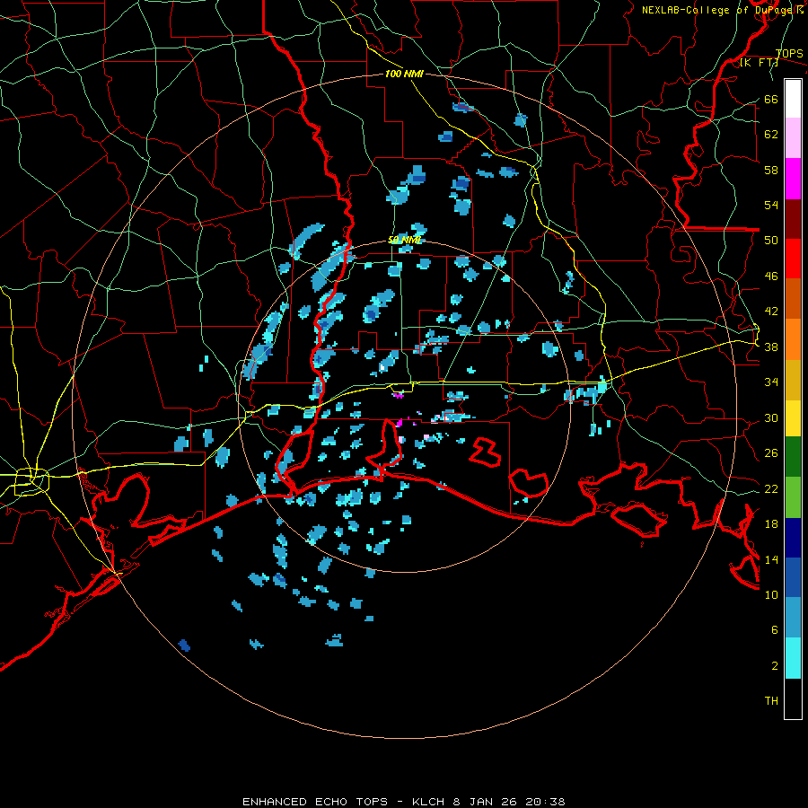
Task: Click the gold 38 kft legend swatch
Action: [793, 379]
